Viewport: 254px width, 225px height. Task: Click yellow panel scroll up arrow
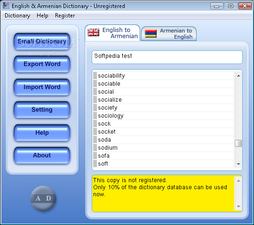point(238,181)
